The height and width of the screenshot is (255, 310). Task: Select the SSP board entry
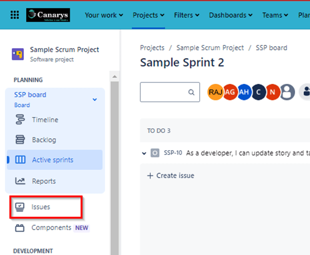pos(55,99)
